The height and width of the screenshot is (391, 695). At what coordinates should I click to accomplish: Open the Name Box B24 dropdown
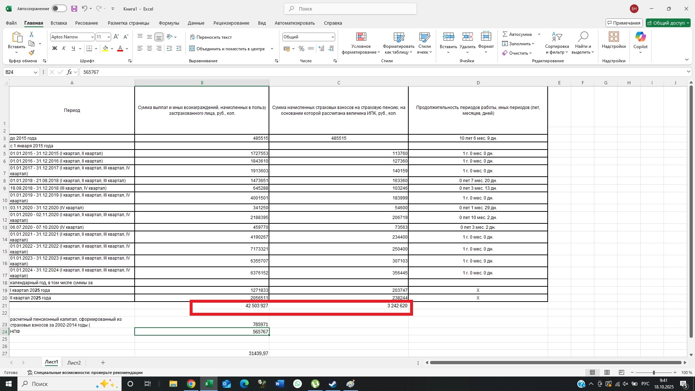(x=35, y=72)
